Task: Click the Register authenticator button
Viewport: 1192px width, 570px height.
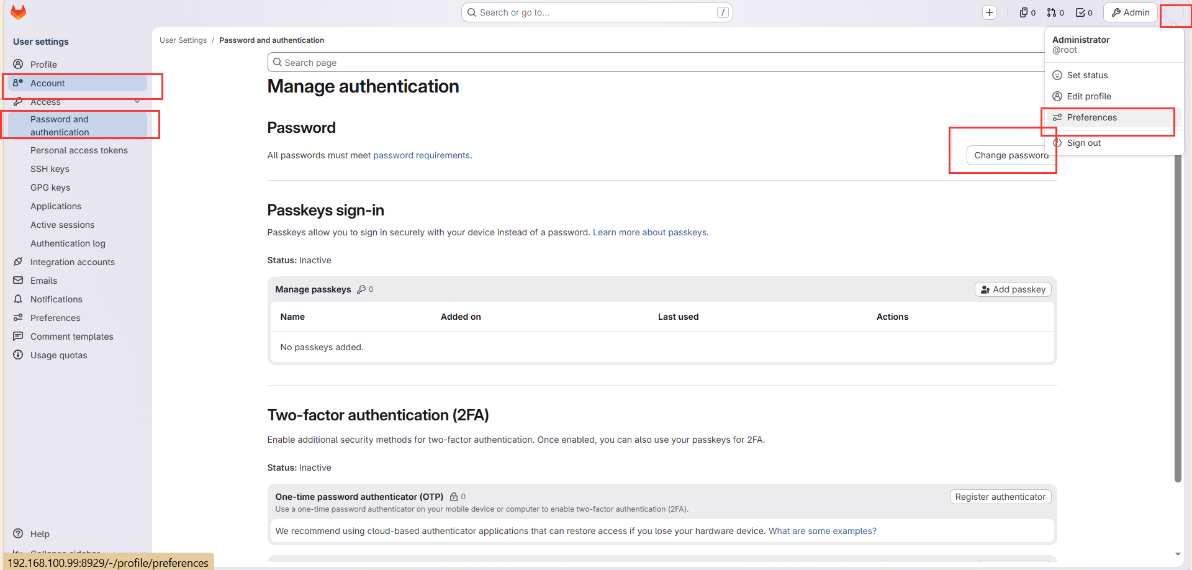Action: [x=1000, y=497]
